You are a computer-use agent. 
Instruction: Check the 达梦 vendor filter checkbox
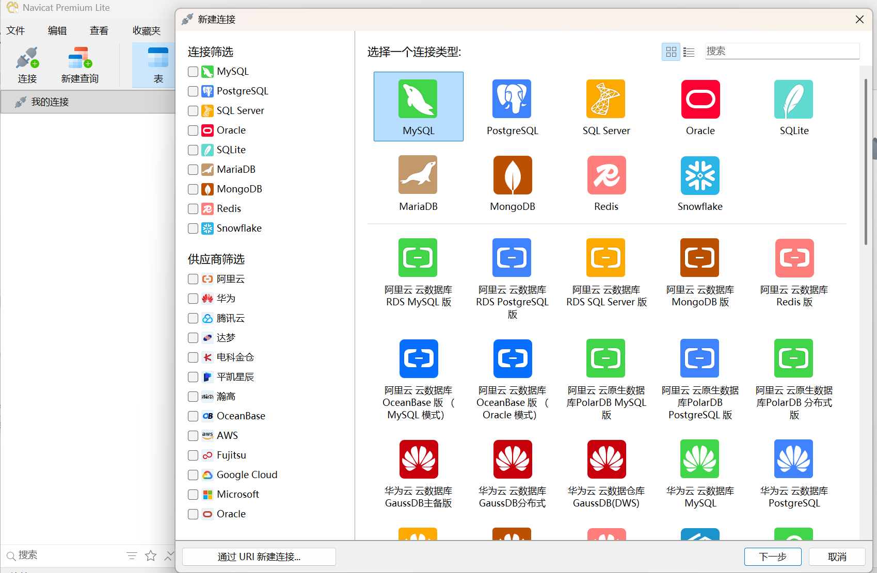coord(193,338)
